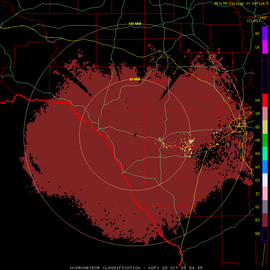Click the 04:35 timestamp in the caption
Screen dimensions: 270x270
[x=196, y=268]
